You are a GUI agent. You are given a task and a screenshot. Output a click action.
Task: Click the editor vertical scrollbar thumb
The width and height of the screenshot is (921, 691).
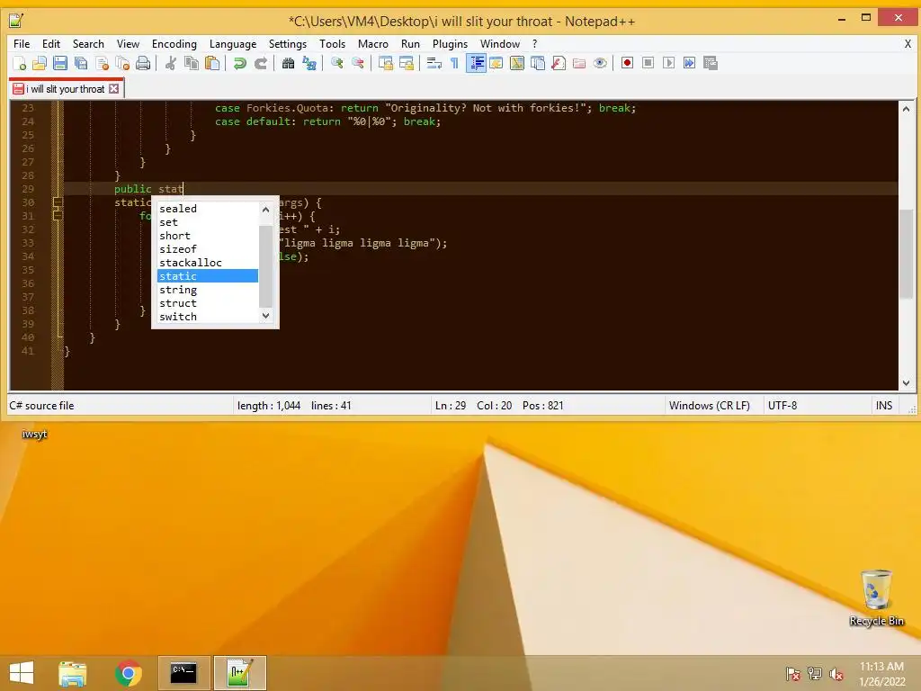906,254
